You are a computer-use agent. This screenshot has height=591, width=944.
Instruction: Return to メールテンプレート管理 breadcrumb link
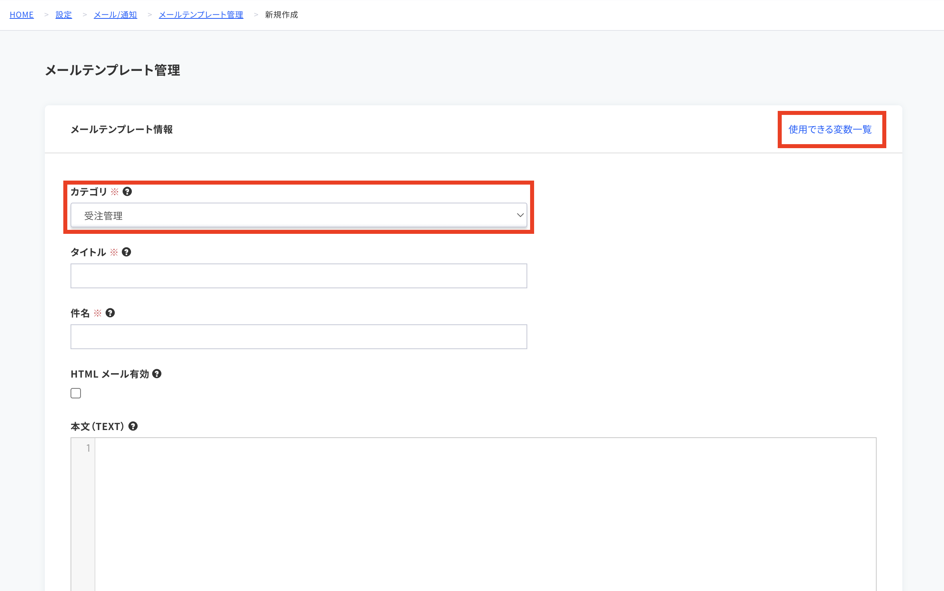tap(201, 15)
